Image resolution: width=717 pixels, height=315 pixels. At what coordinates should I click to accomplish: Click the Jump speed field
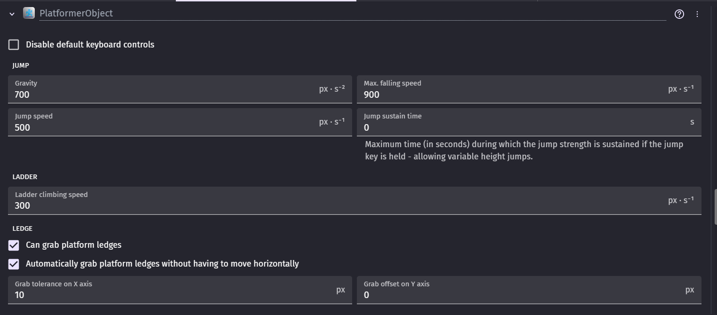tap(165, 127)
